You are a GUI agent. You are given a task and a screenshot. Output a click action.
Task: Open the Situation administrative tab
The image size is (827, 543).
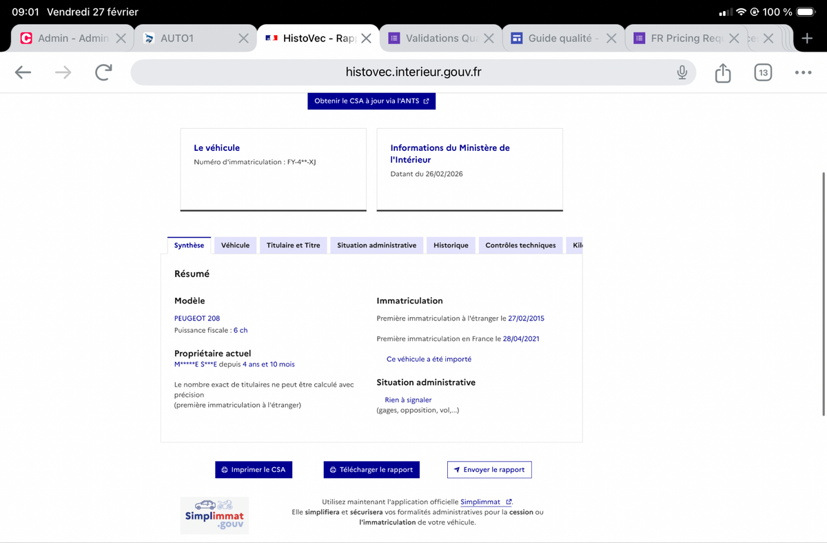[376, 245]
